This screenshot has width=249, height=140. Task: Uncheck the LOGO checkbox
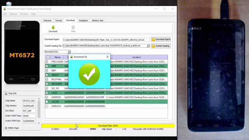click(x=47, y=93)
